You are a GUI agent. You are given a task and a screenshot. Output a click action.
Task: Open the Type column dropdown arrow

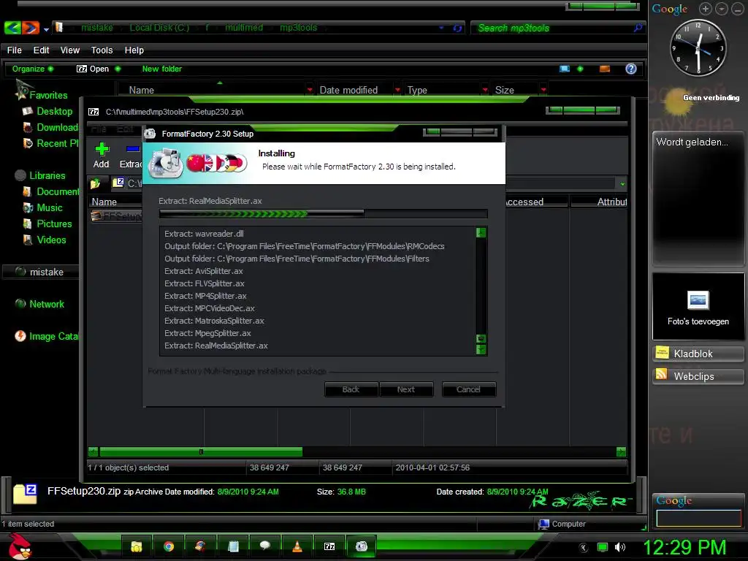tap(485, 90)
